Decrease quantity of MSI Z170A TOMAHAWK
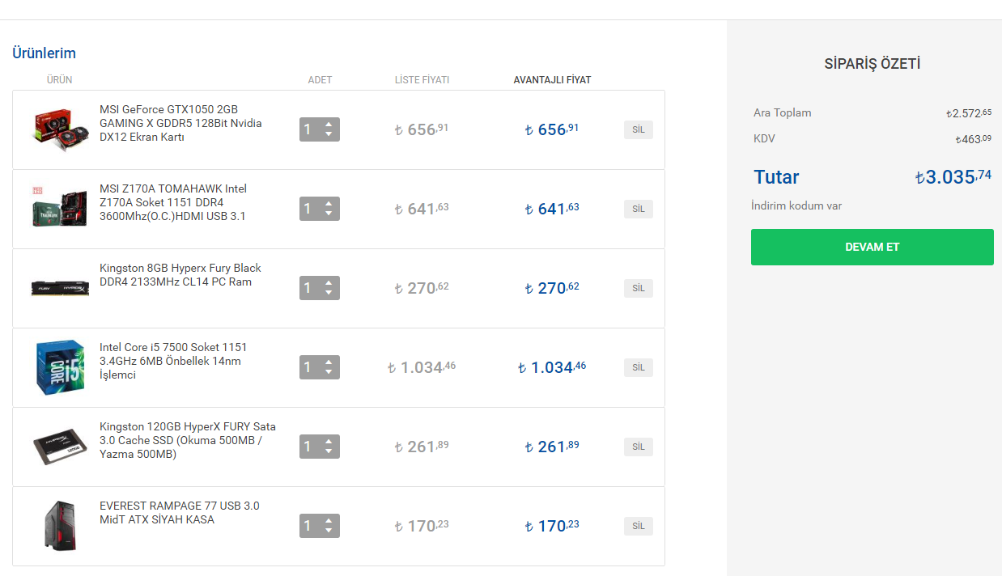The height and width of the screenshot is (576, 1002). tap(329, 214)
